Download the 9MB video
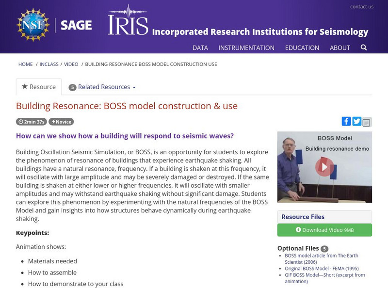The height and width of the screenshot is (288, 388). tap(326, 230)
